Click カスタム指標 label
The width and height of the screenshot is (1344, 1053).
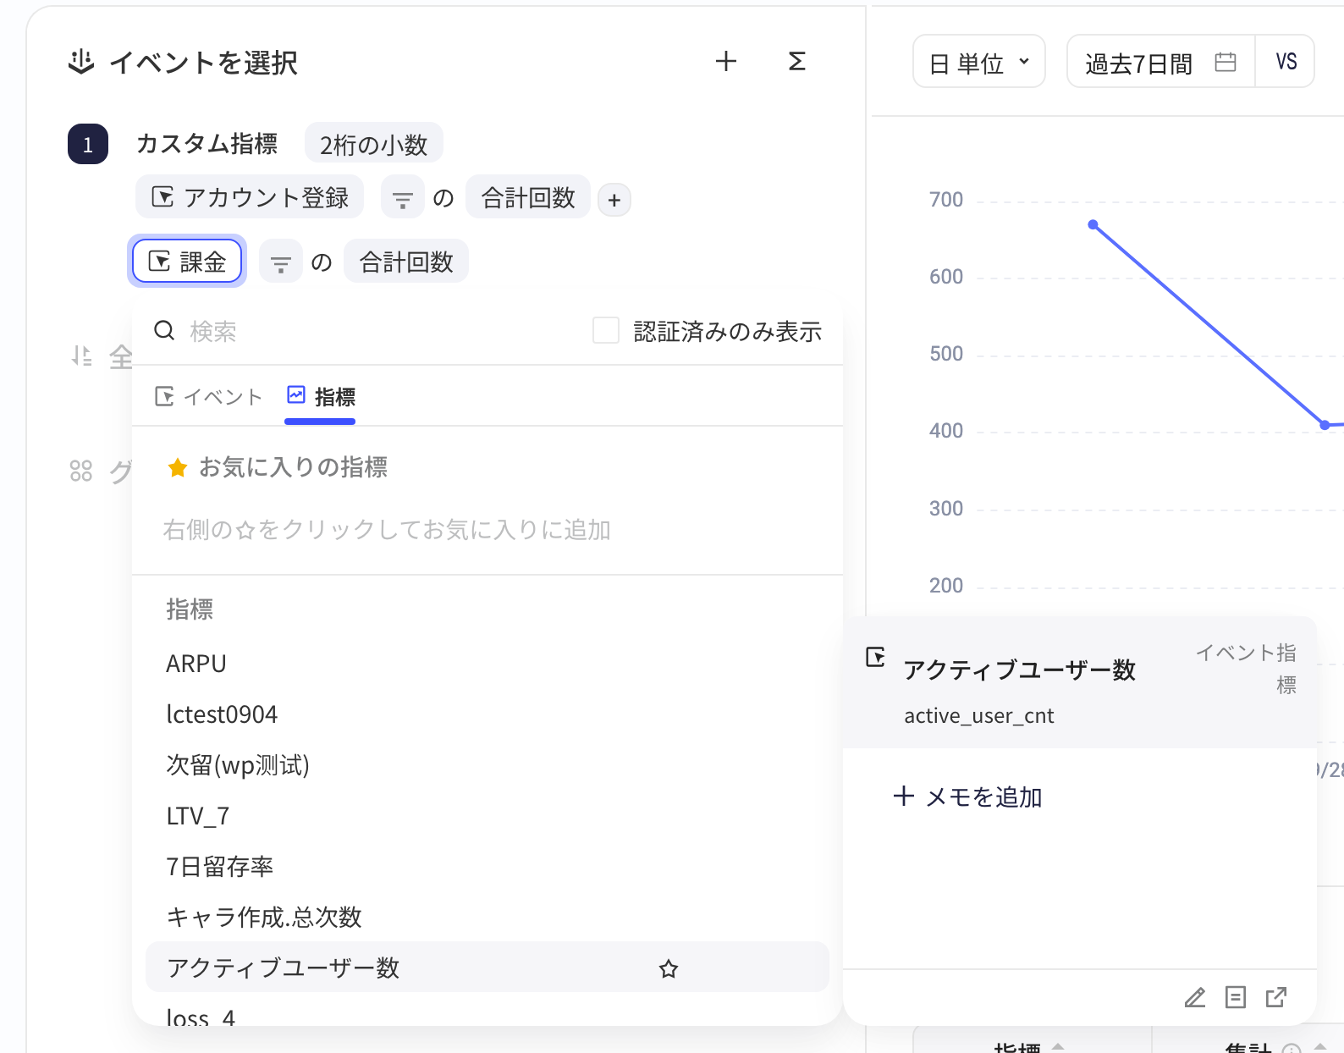(x=207, y=144)
